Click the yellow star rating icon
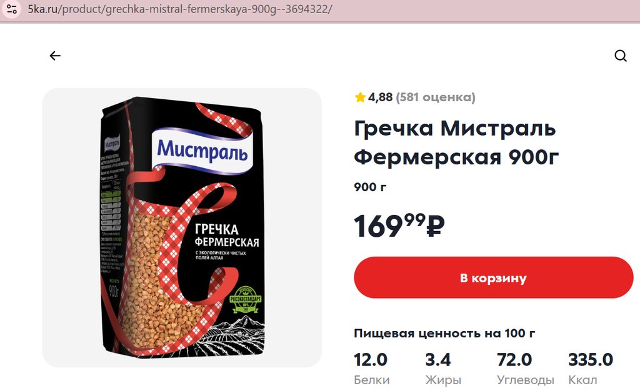Image resolution: width=640 pixels, height=391 pixels. (360, 97)
